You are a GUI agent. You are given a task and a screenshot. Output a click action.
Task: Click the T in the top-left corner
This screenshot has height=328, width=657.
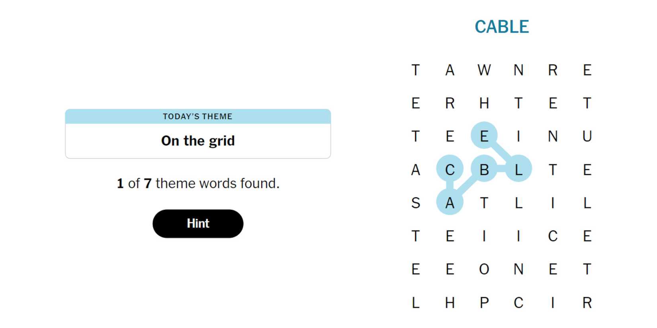click(416, 70)
